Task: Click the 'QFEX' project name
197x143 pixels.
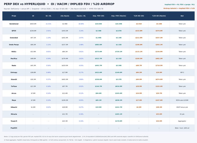Action: 14,31
